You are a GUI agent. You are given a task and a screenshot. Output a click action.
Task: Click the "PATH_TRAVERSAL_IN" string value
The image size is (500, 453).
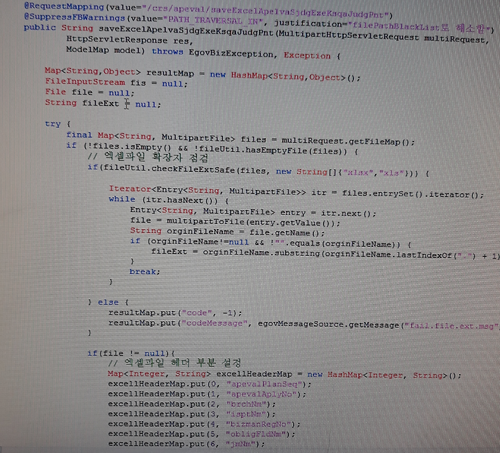tap(213, 20)
